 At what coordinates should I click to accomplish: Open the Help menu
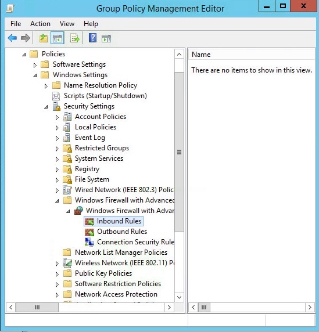(91, 24)
